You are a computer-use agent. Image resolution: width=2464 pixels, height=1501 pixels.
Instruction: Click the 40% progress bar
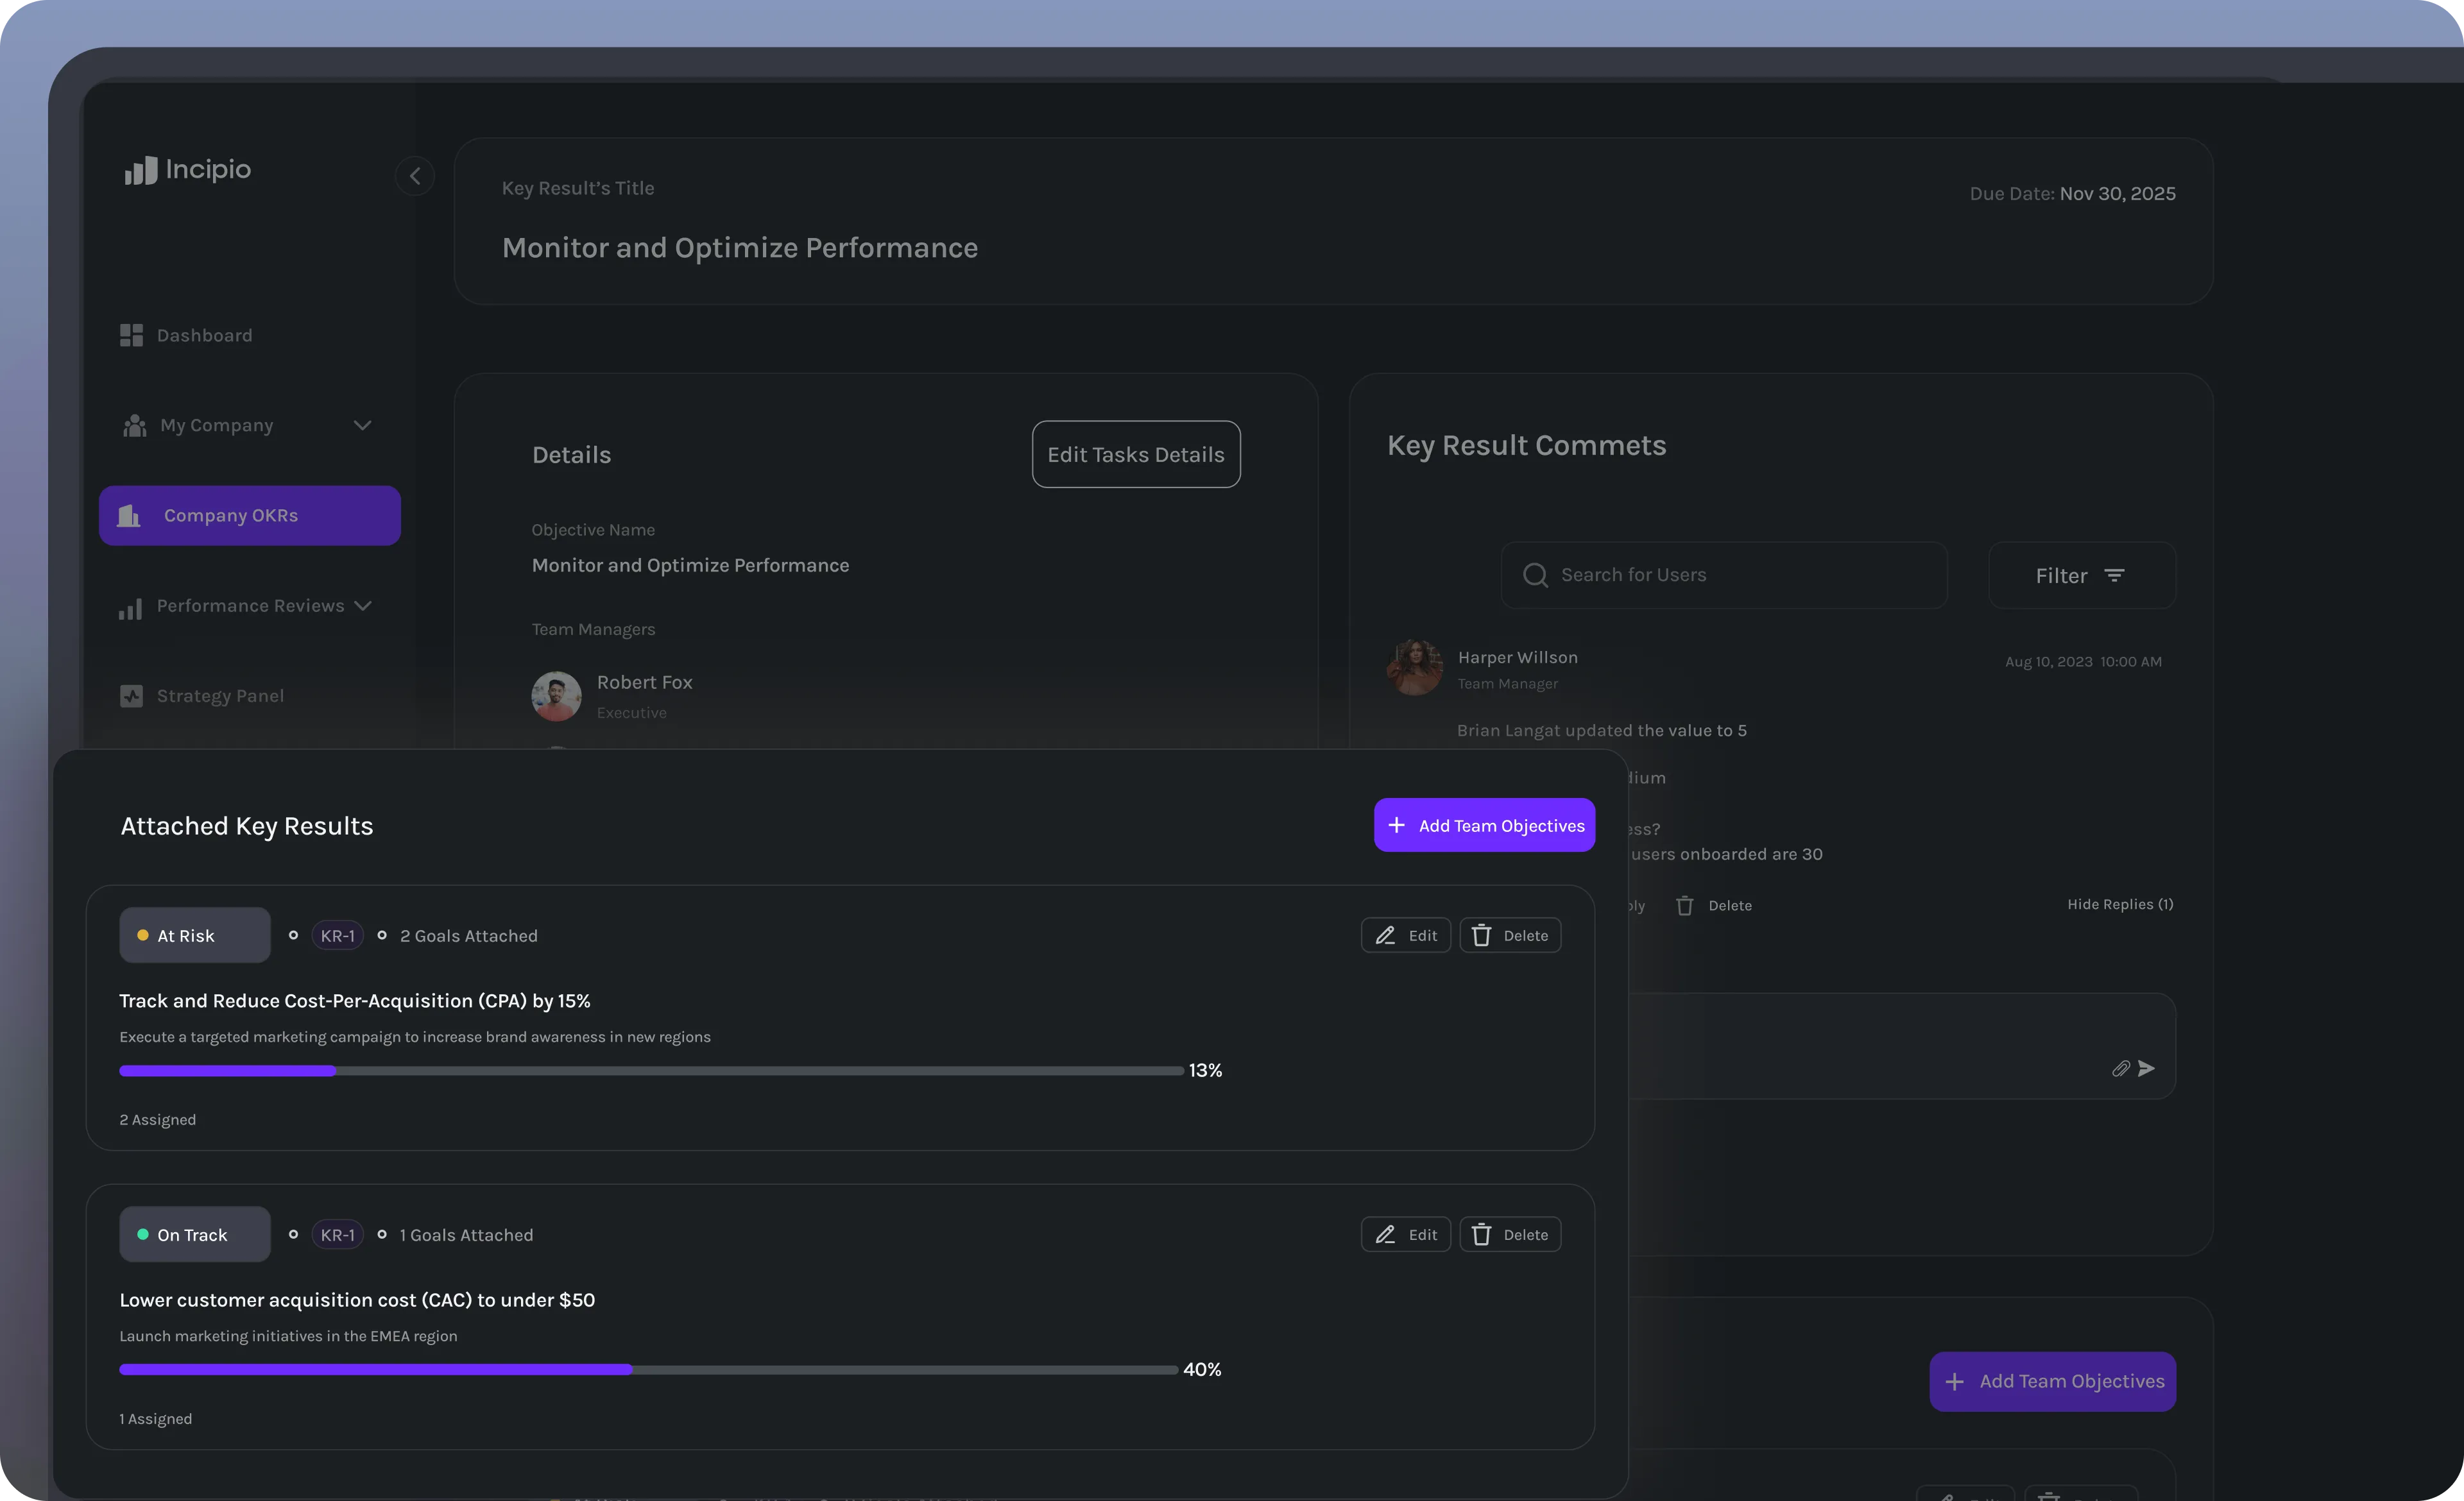[648, 1369]
